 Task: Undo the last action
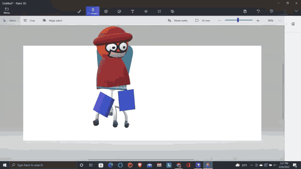(258, 11)
